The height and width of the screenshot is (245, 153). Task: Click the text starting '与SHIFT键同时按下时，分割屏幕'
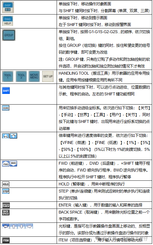(104, 11)
